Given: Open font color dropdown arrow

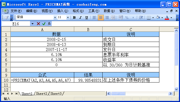Looking at the screenshot, I should pyautogui.click(x=171, y=18).
